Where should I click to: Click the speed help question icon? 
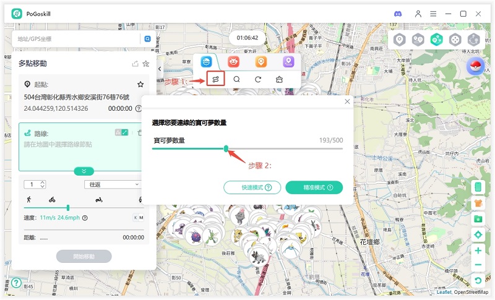click(x=85, y=218)
